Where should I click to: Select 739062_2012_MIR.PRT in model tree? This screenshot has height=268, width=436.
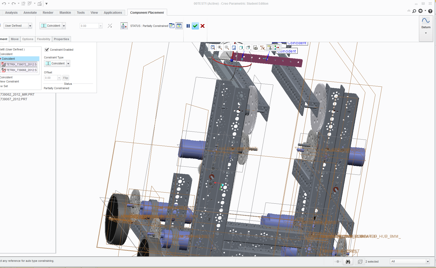pos(17,95)
